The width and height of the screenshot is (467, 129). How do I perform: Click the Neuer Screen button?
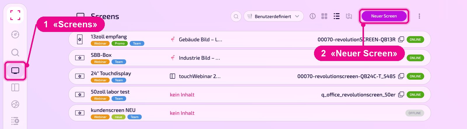coord(384,16)
